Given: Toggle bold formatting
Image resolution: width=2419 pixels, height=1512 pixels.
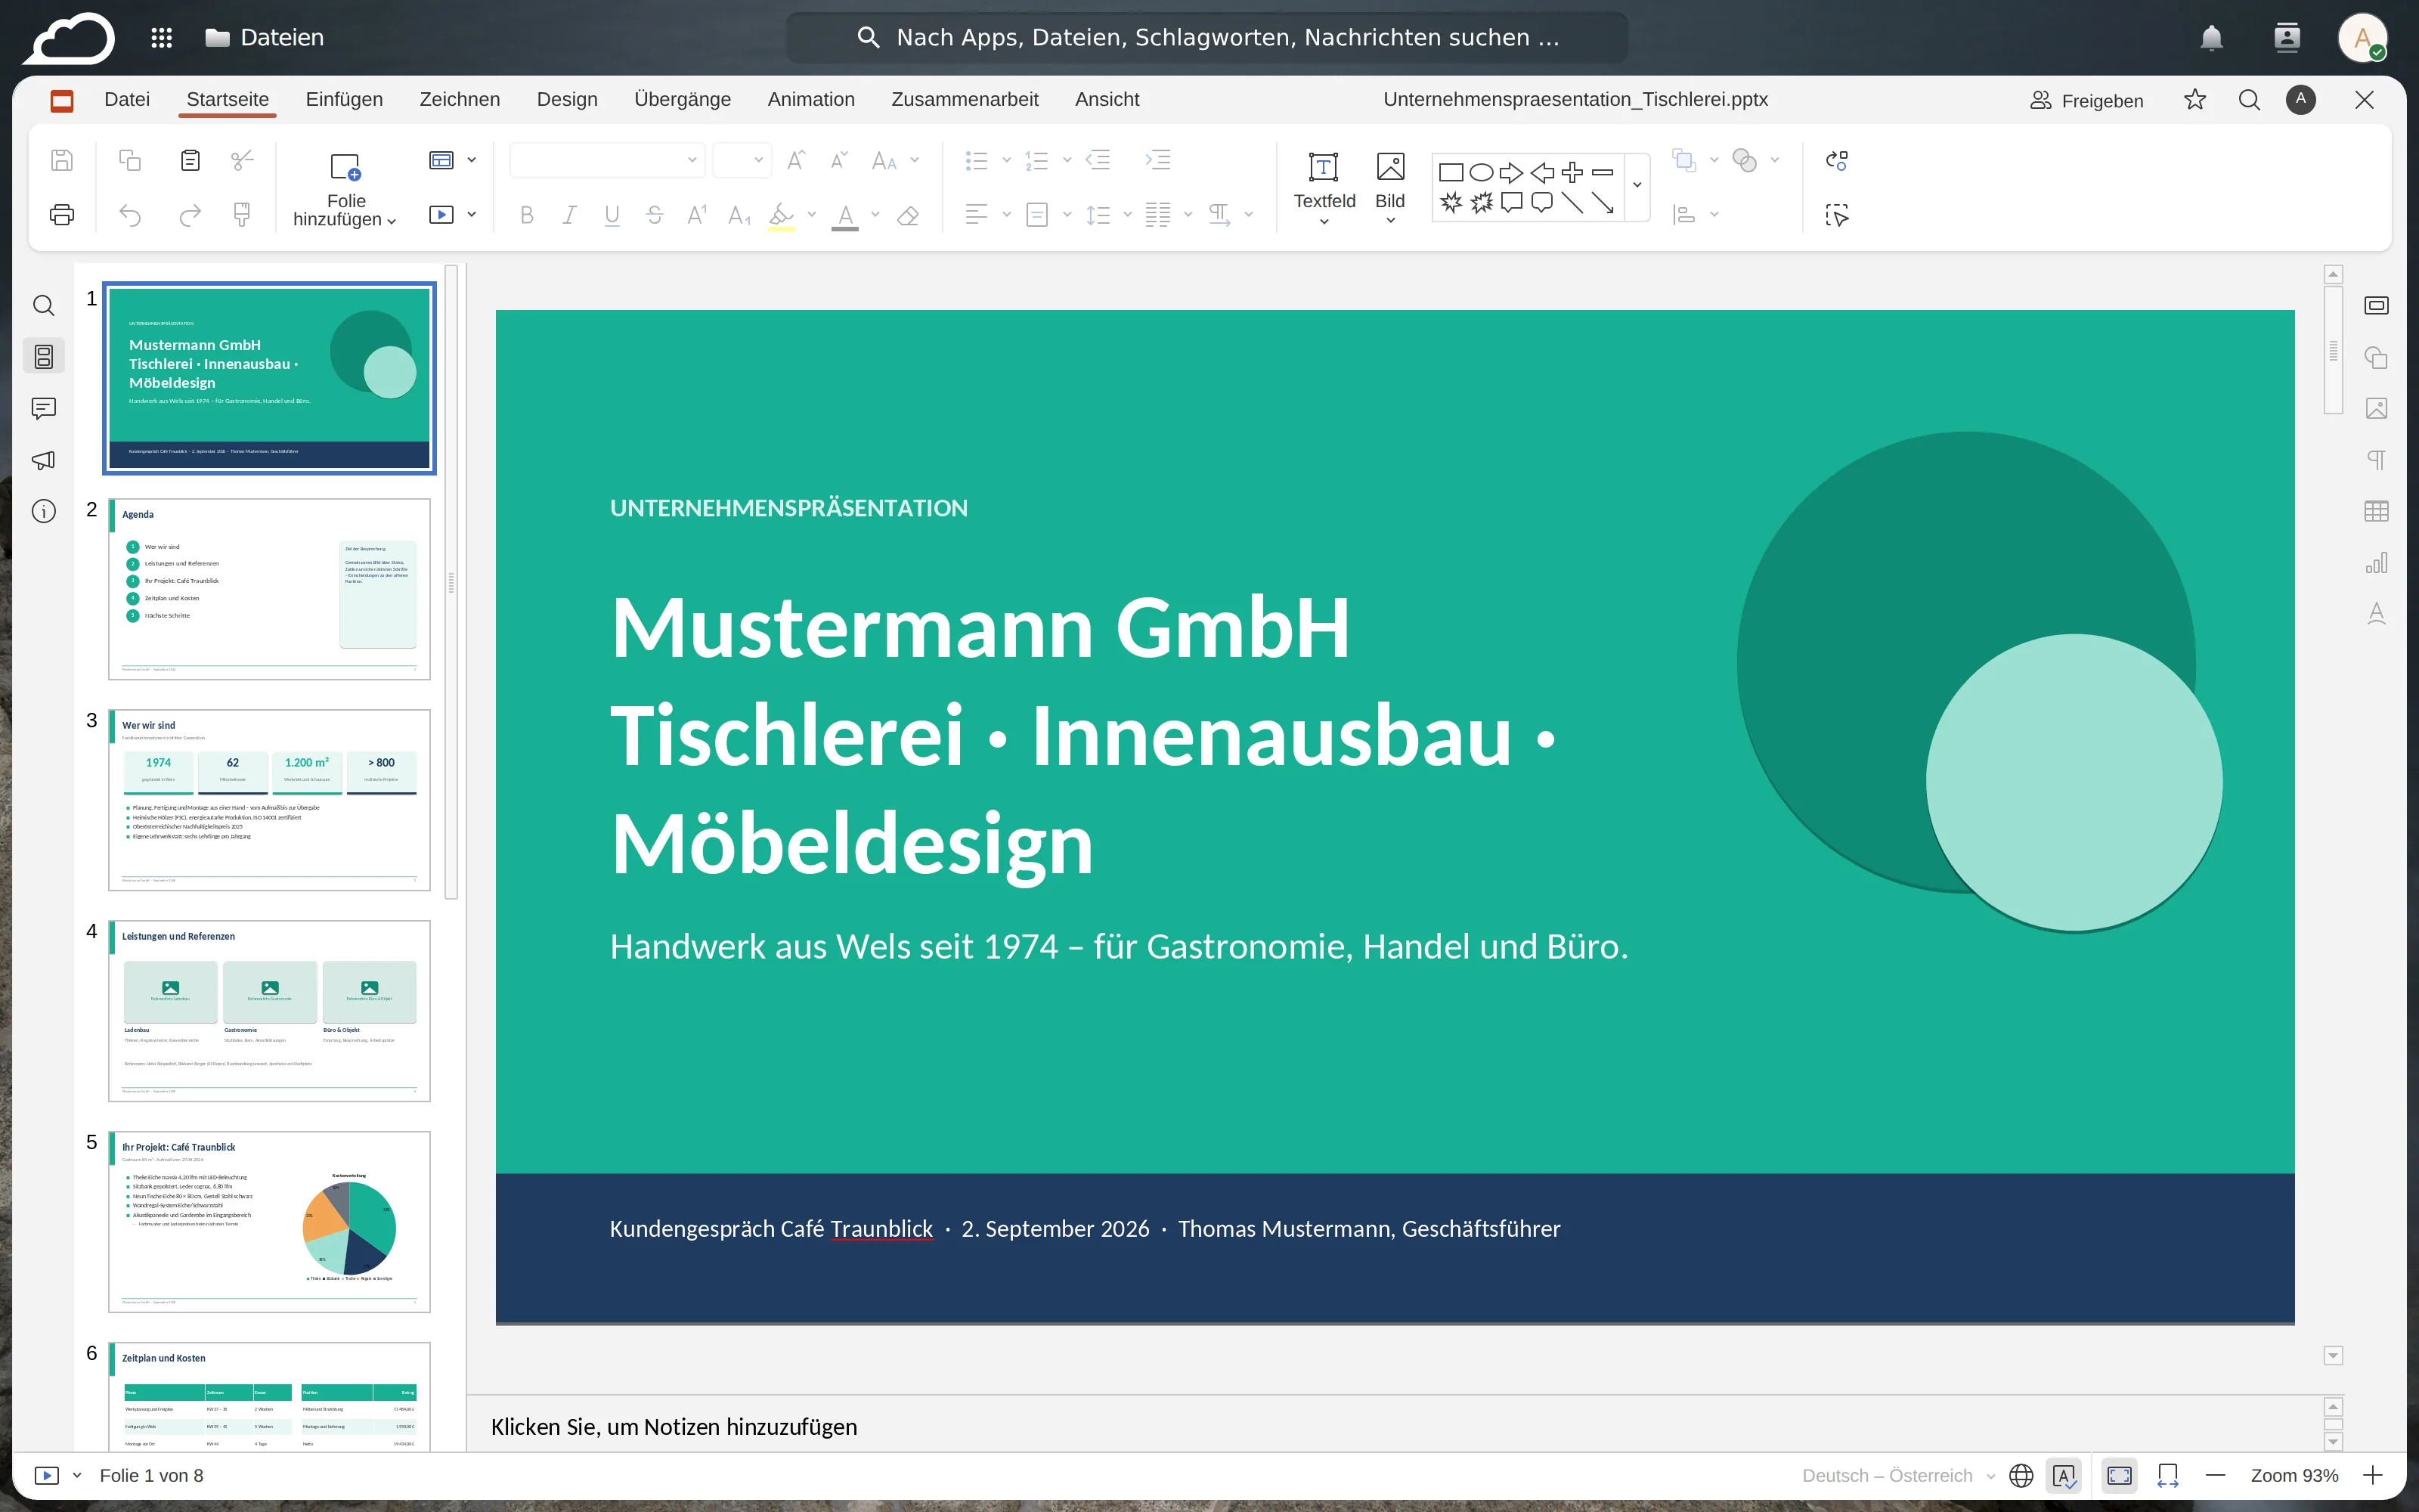Looking at the screenshot, I should 527,215.
